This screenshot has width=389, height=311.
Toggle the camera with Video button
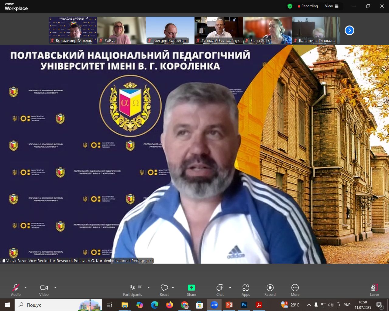point(44,290)
